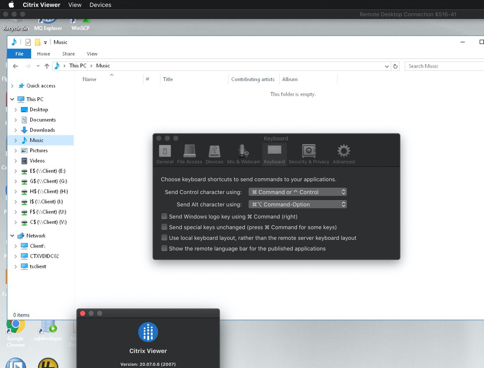Image resolution: width=484 pixels, height=368 pixels.
Task: Click Explorer back navigation arrow
Action: click(16, 66)
